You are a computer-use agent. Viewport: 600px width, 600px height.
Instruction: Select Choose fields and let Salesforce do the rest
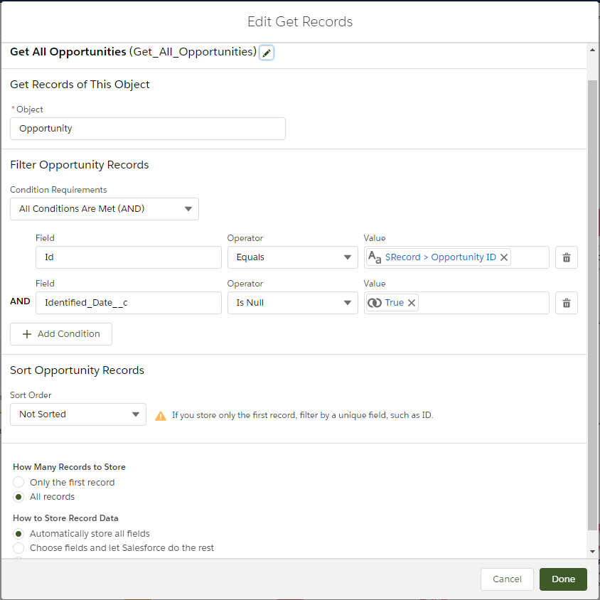19,548
